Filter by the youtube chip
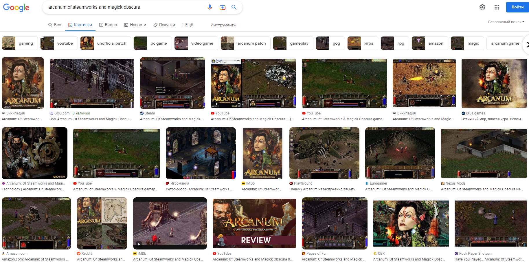 (x=59, y=43)
